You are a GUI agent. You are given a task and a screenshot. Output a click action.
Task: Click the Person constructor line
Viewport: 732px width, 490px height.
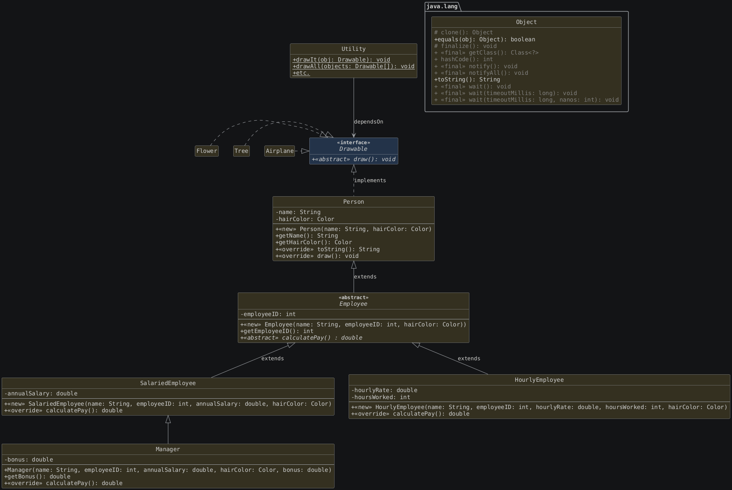[x=354, y=229]
